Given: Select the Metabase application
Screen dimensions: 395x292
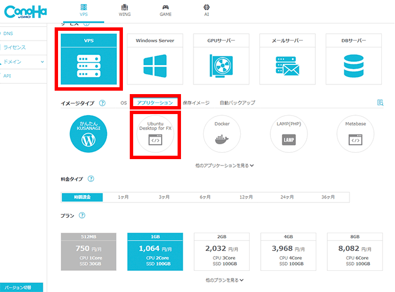Looking at the screenshot, I should coord(356,134).
